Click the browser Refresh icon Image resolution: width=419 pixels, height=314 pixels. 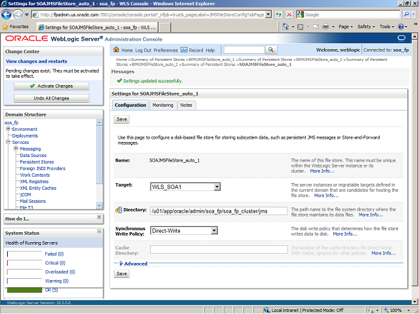tap(278, 14)
